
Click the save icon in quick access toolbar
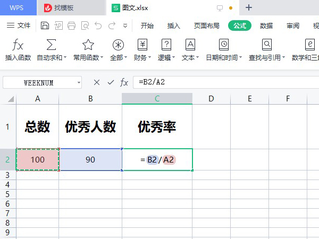45,25
